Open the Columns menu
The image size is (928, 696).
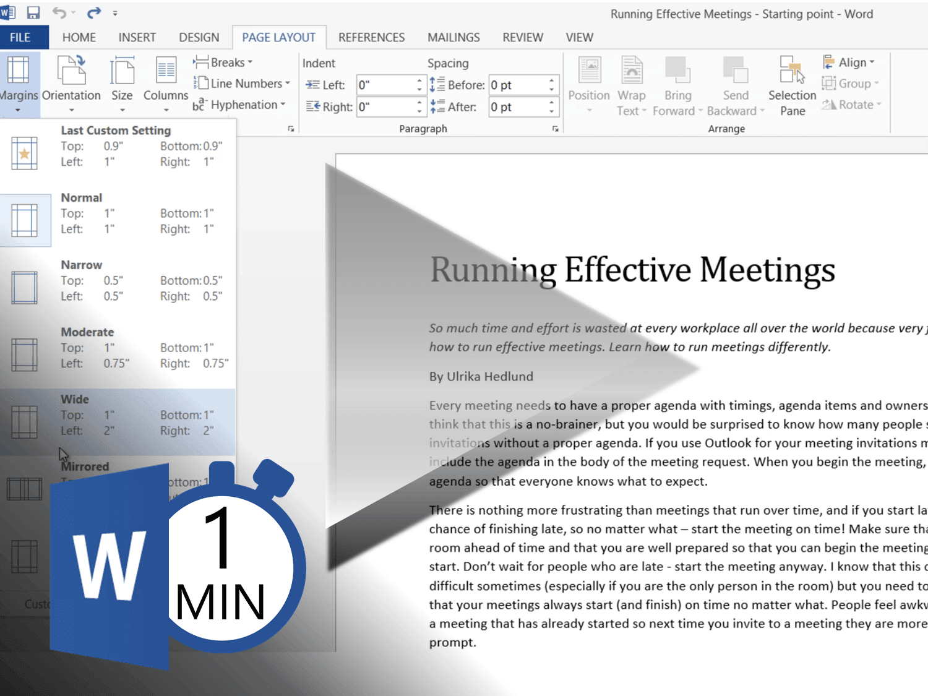click(x=166, y=84)
